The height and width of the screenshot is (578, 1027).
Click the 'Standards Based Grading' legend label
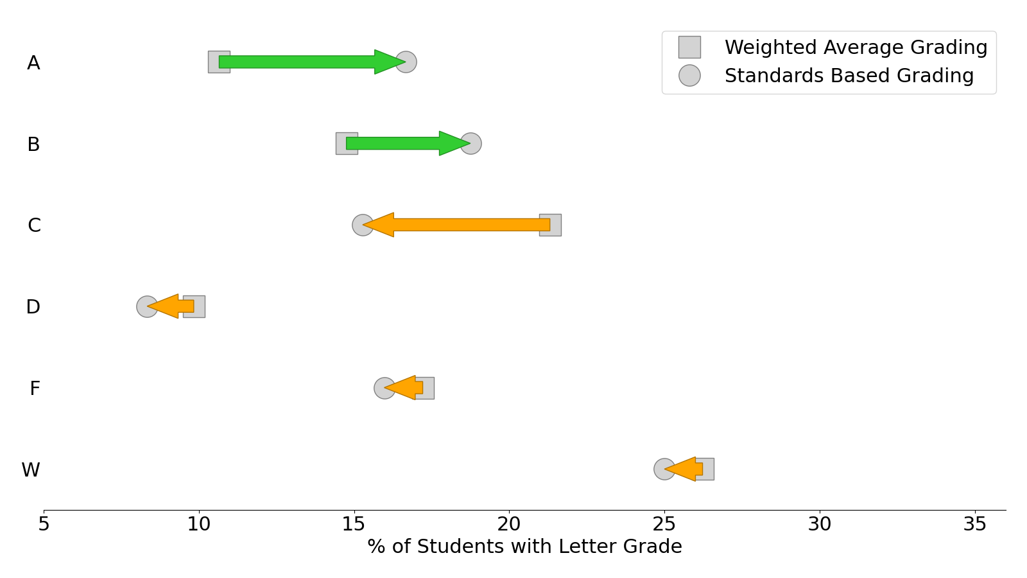[x=849, y=76]
